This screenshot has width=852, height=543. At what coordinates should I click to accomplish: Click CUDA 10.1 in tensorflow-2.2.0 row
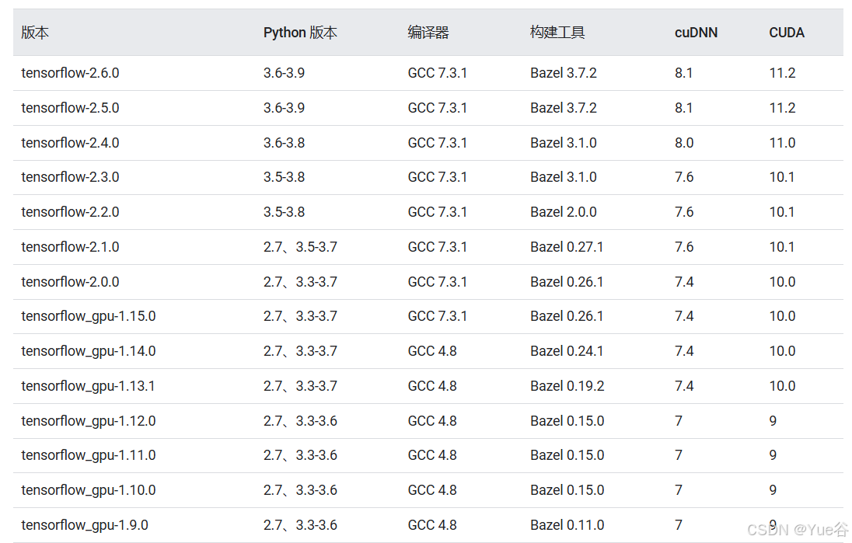(782, 212)
